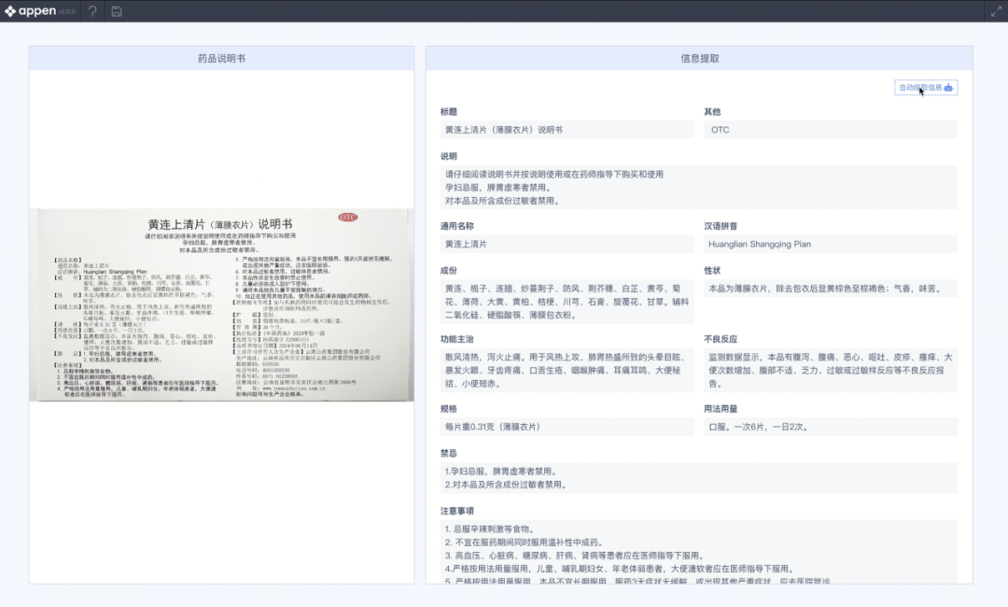Click the 禁忌 label
This screenshot has width=1008, height=607.
pos(449,453)
